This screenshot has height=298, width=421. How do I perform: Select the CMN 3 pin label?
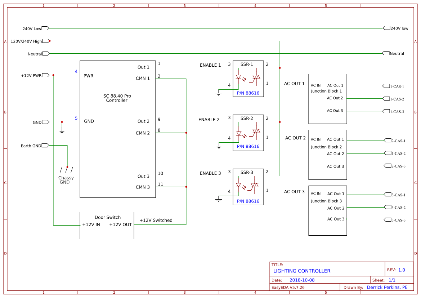point(143,187)
